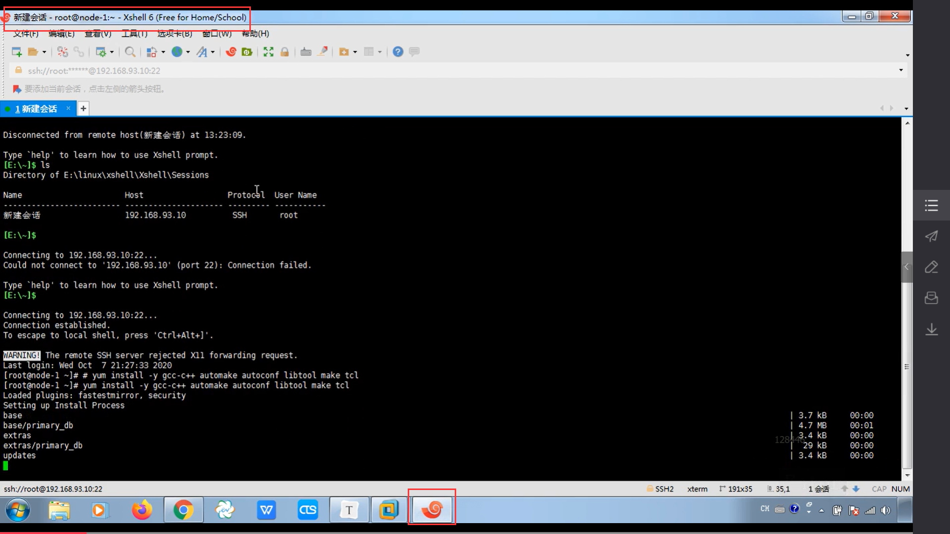Click the Find magnifier icon
The width and height of the screenshot is (950, 534).
click(130, 52)
